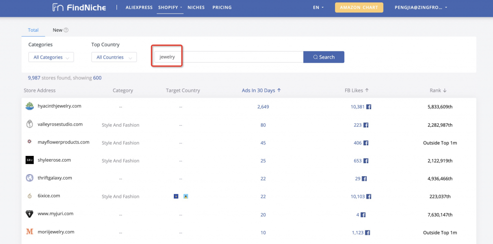
Task: Click the 2,649 ads count value
Action: [263, 107]
